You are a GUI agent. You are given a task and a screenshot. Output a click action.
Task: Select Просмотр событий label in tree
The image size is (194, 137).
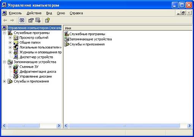[x=34, y=38]
